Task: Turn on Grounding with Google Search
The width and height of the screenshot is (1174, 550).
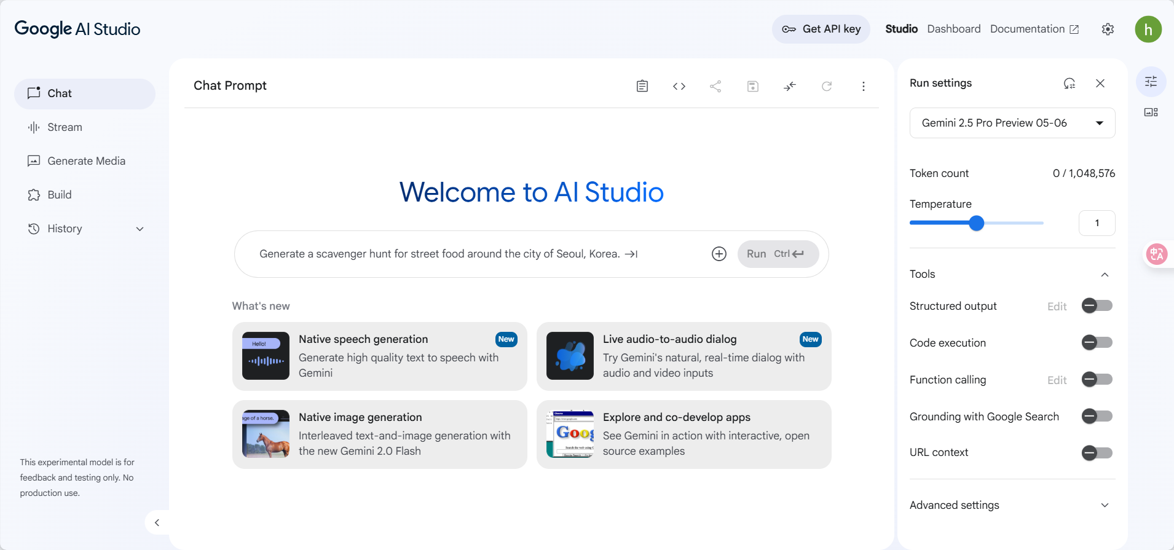Action: coord(1097,416)
